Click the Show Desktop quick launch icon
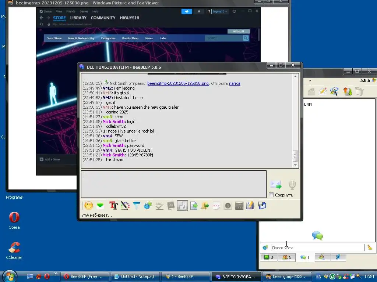The width and height of the screenshot is (377, 282). 30,276
